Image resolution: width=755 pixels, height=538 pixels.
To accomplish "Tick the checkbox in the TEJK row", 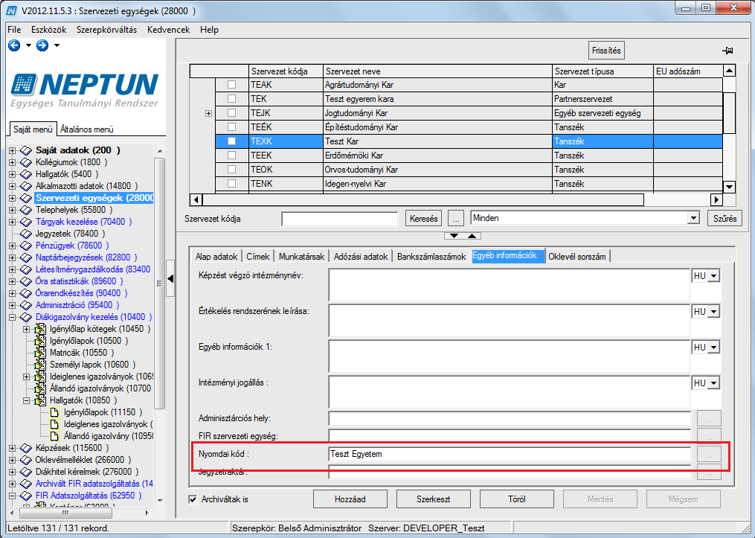I will click(x=231, y=113).
